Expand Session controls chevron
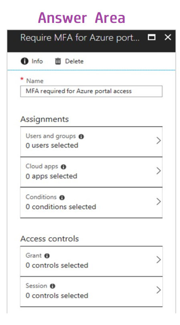This screenshot has height=325, width=180. tap(158, 290)
